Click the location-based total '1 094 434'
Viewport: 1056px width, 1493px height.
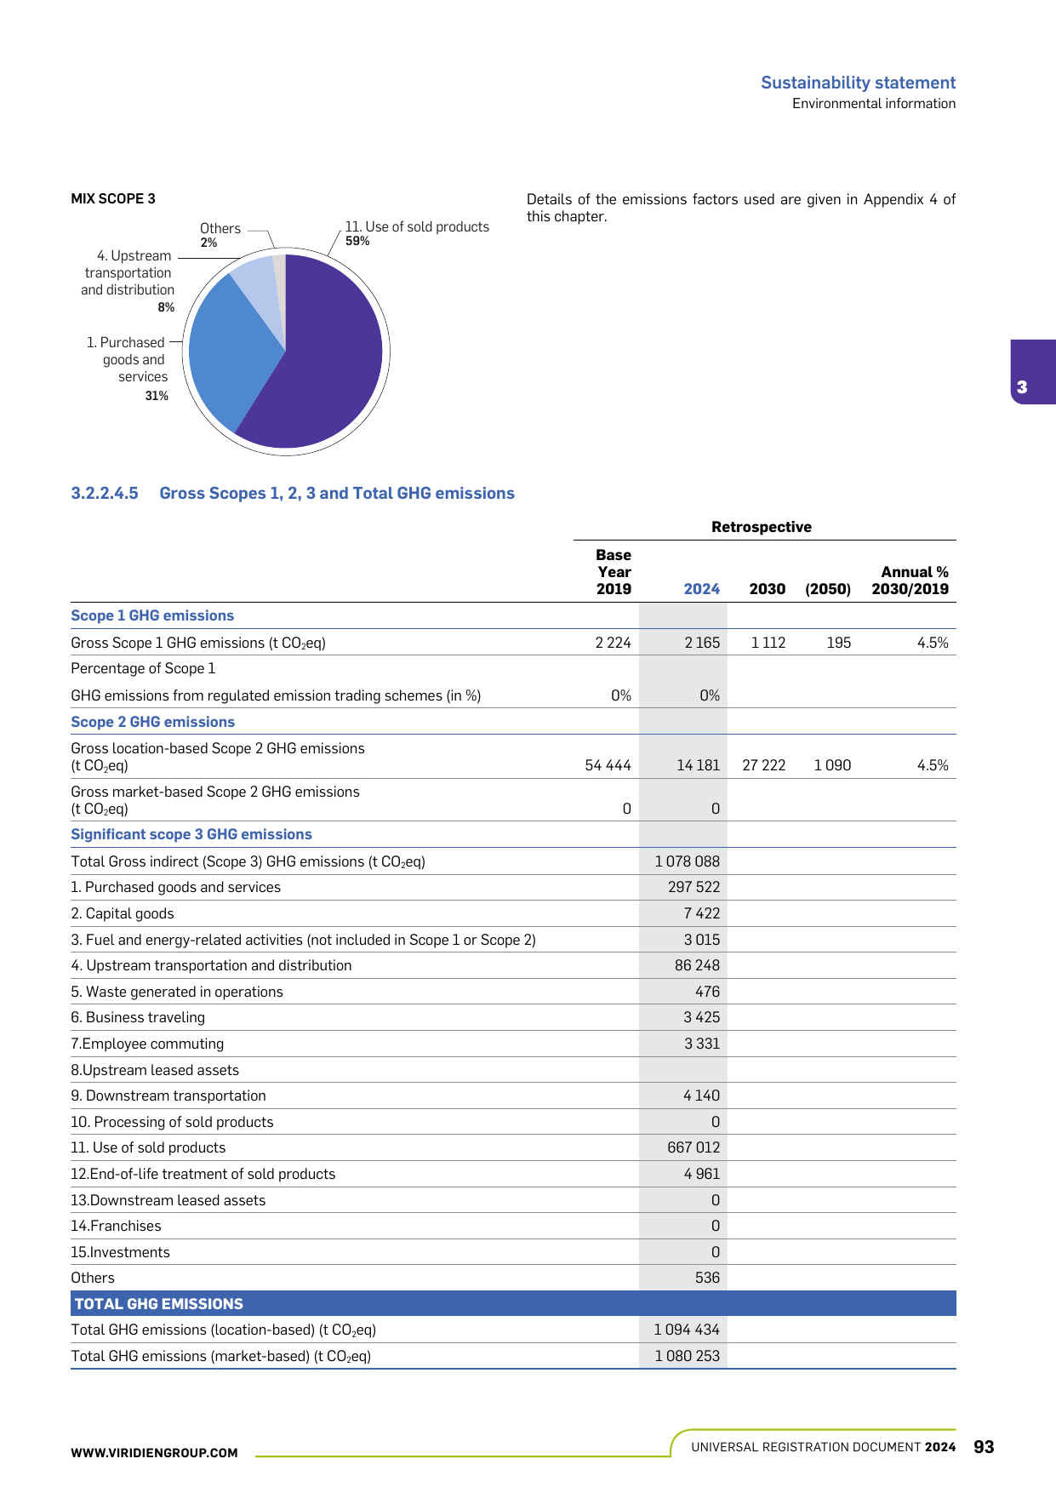pyautogui.click(x=687, y=1330)
